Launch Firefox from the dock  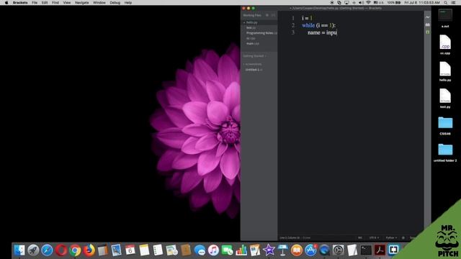(89, 250)
